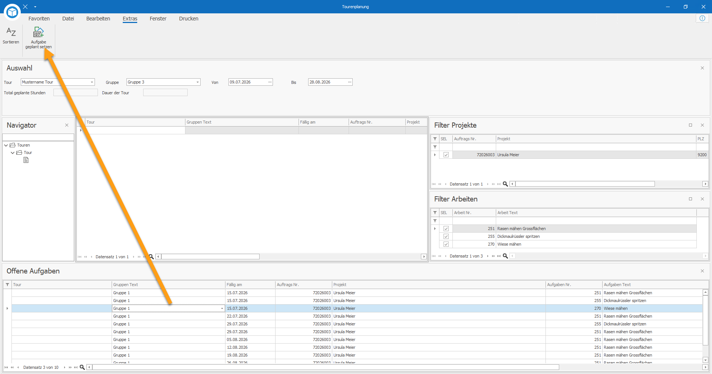The width and height of the screenshot is (712, 374).
Task: Open the Drucken menu
Action: click(189, 19)
